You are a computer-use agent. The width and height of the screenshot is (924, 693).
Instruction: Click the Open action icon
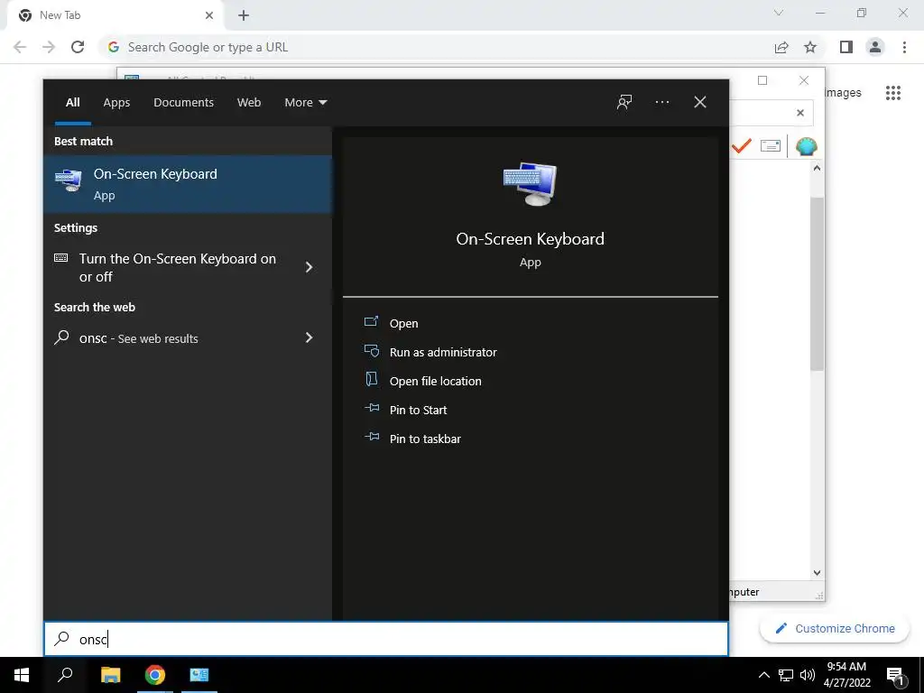[371, 322]
